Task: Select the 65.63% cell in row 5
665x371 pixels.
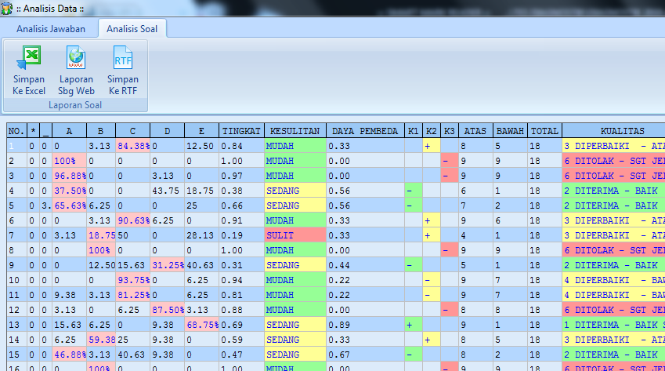Action: point(69,206)
